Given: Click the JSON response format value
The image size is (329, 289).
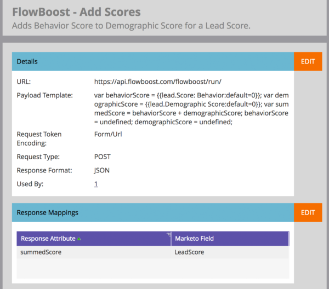Looking at the screenshot, I should (101, 170).
